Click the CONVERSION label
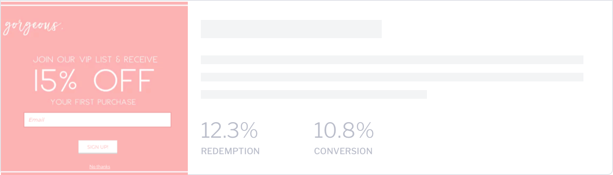 coord(343,151)
